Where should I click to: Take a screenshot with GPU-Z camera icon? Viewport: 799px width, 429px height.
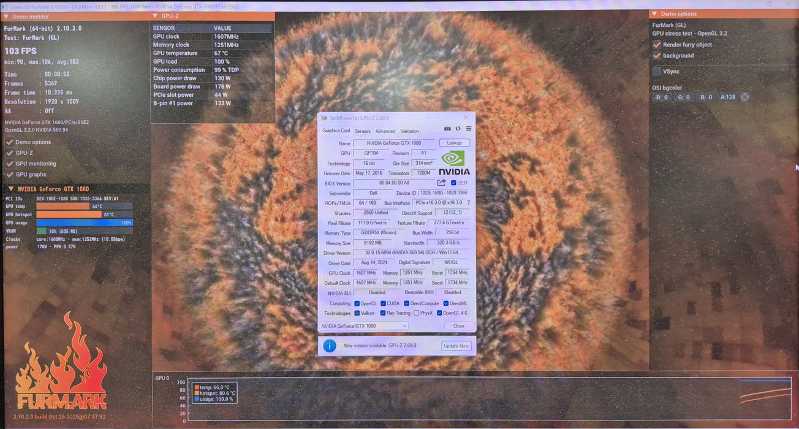coord(447,129)
